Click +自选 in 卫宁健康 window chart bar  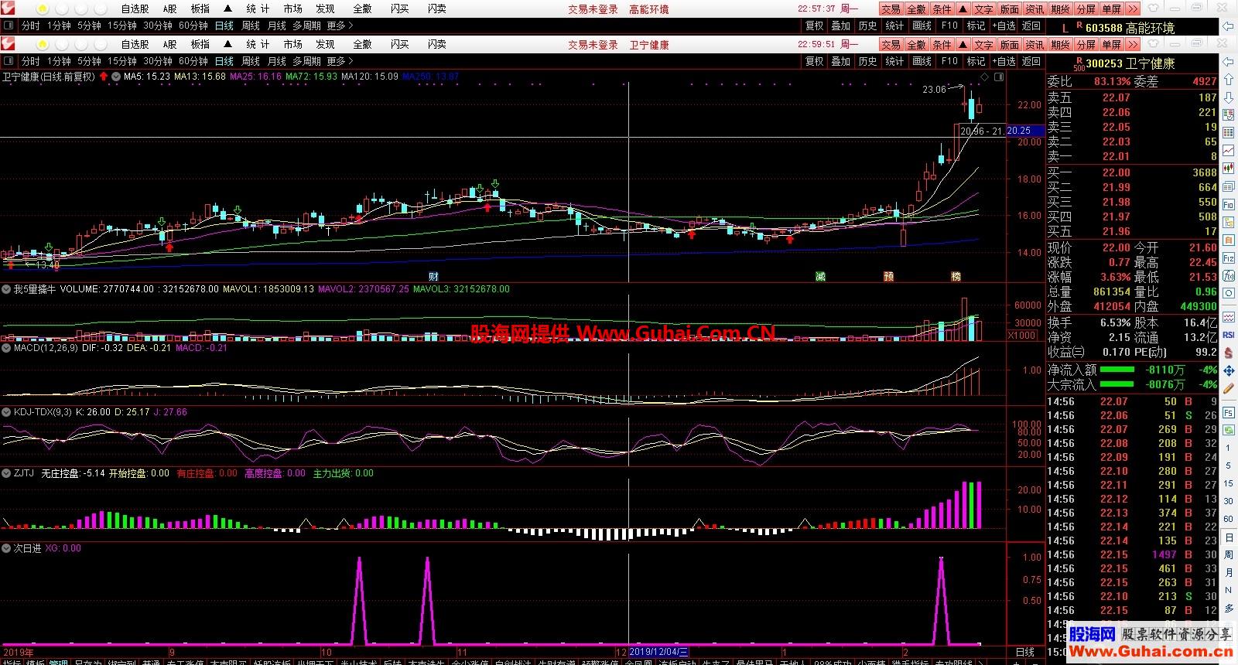coord(1003,61)
